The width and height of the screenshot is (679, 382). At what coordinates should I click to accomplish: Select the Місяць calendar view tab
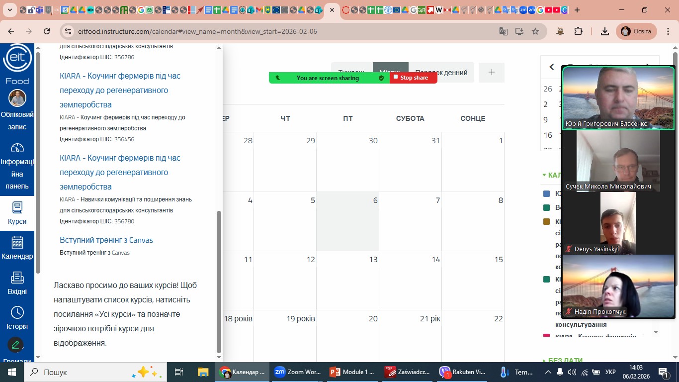pyautogui.click(x=390, y=73)
